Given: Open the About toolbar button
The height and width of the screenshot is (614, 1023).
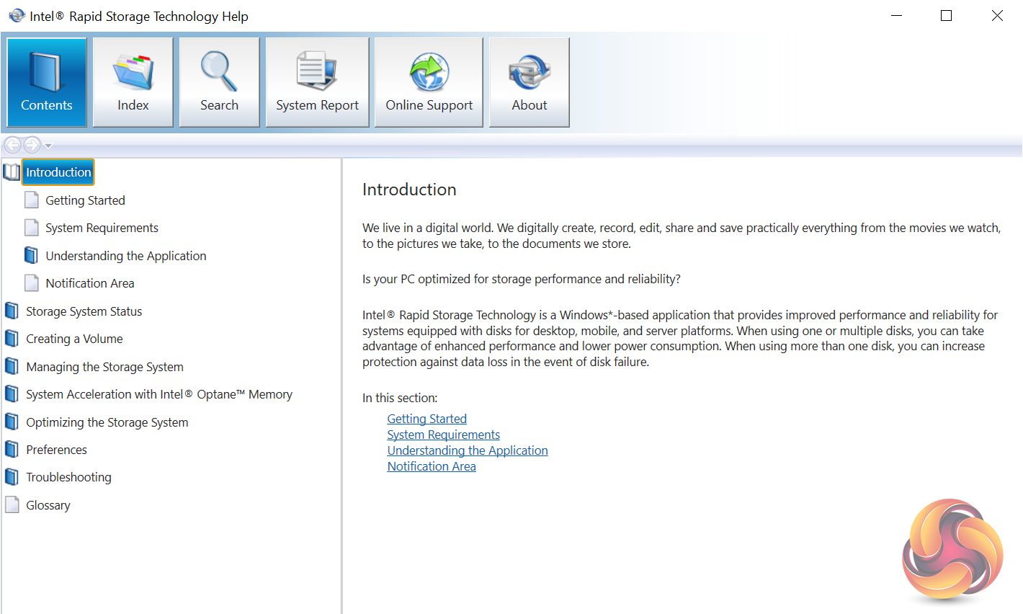Looking at the screenshot, I should [x=530, y=82].
